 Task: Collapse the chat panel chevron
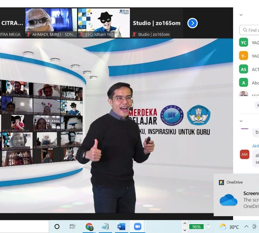point(241,121)
